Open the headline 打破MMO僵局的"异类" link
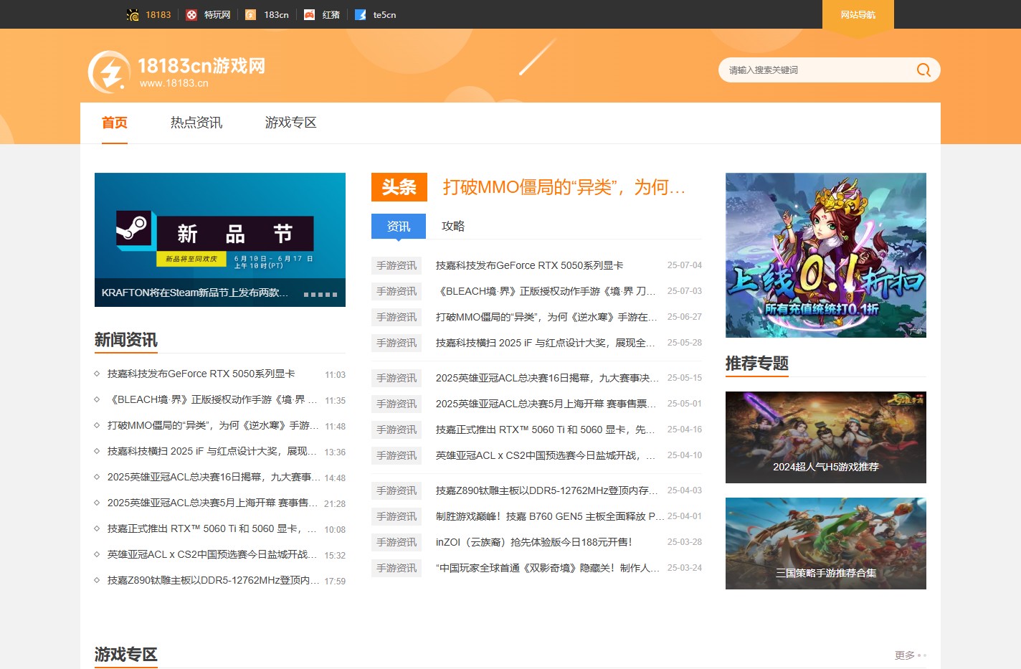 tap(564, 187)
